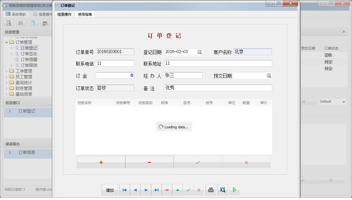This screenshot has height=200, width=352.
Task: Select the query search icon in toolbar
Action: [x=9, y=23]
